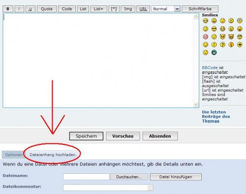
Task: Insert the cool sunglasses smiley
Action: pos(214,29)
